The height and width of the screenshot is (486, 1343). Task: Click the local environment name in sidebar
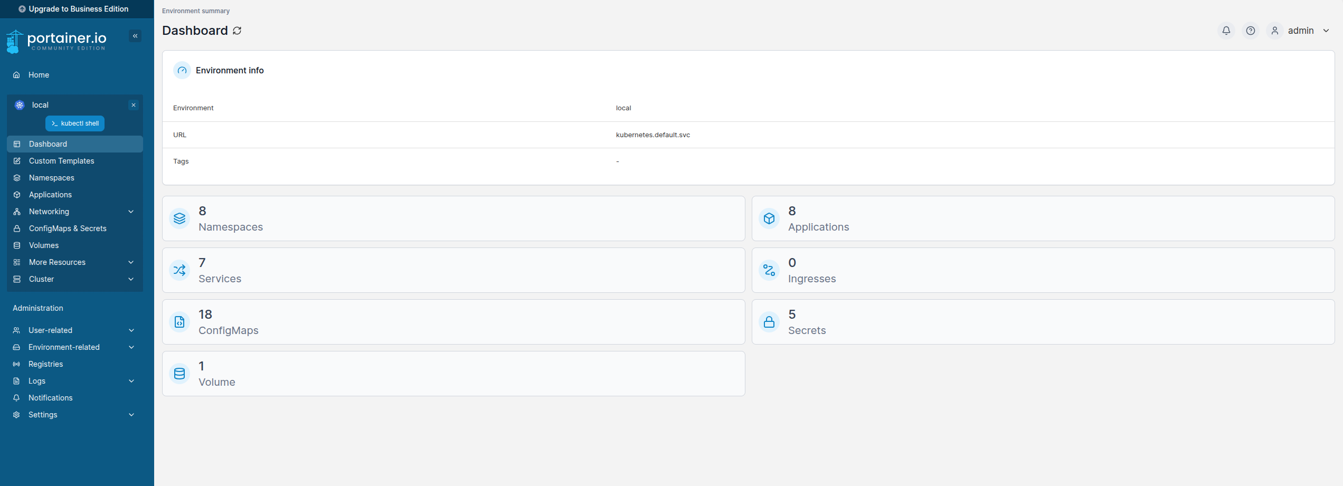click(x=40, y=105)
